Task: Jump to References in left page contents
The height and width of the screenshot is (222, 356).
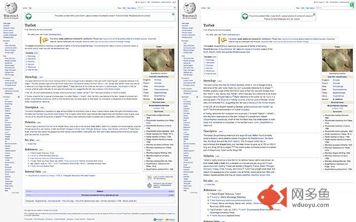Action: click(32, 67)
